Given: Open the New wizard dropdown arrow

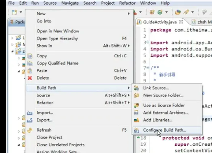Looking at the screenshot, I should coord(21,12).
